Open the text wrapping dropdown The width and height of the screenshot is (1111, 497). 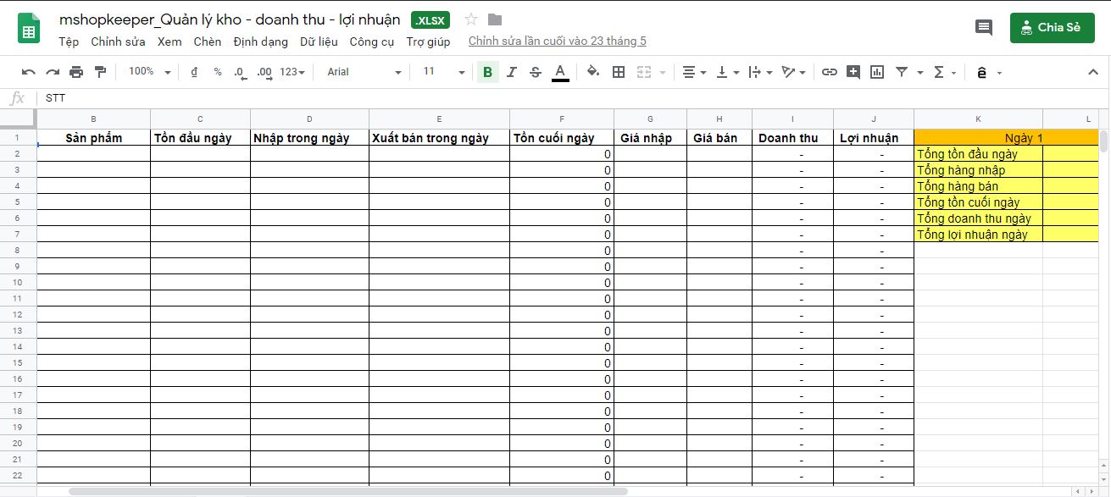click(761, 73)
